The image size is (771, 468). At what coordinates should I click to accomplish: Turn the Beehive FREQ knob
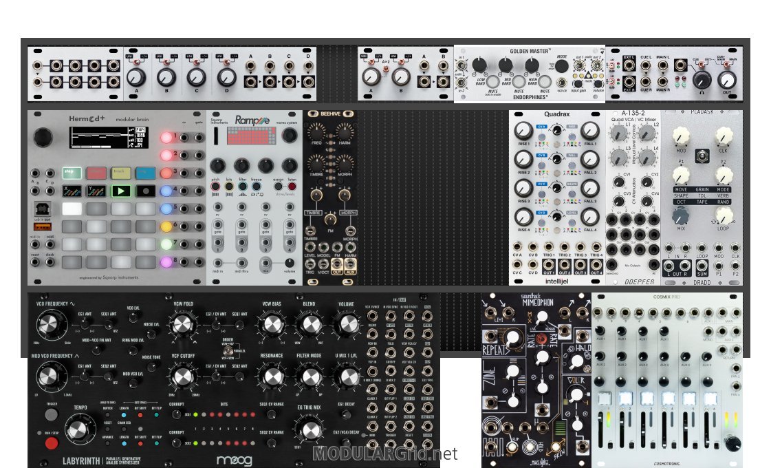tap(316, 132)
